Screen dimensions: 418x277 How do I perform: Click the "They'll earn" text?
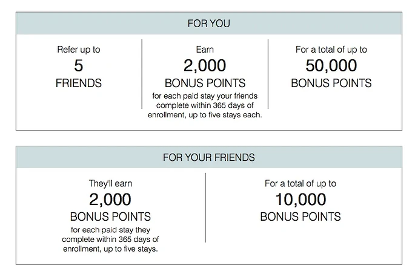[110, 183]
